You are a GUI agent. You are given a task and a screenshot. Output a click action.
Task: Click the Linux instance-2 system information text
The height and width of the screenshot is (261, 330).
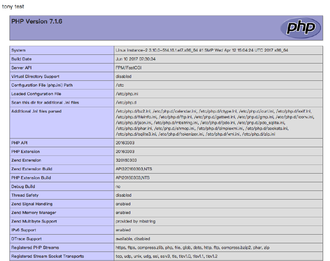coord(202,50)
